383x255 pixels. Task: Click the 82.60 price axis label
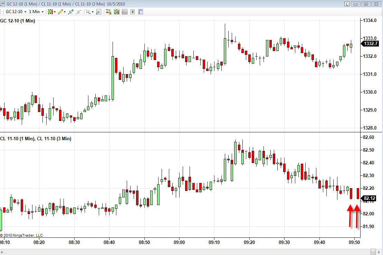pos(368,137)
